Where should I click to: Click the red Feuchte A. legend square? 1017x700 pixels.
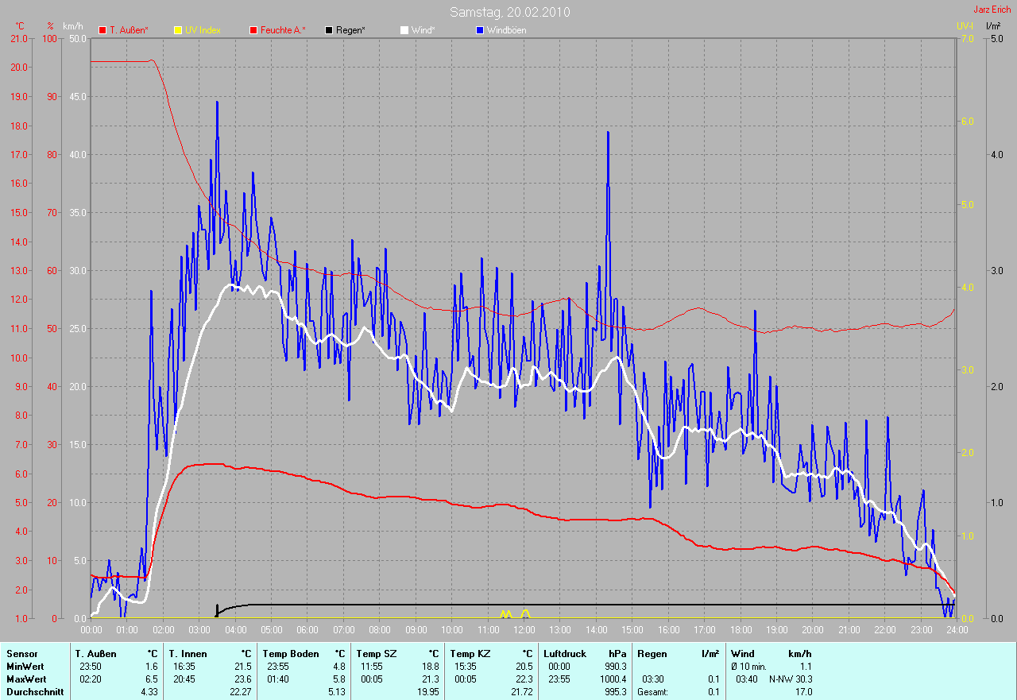(253, 30)
